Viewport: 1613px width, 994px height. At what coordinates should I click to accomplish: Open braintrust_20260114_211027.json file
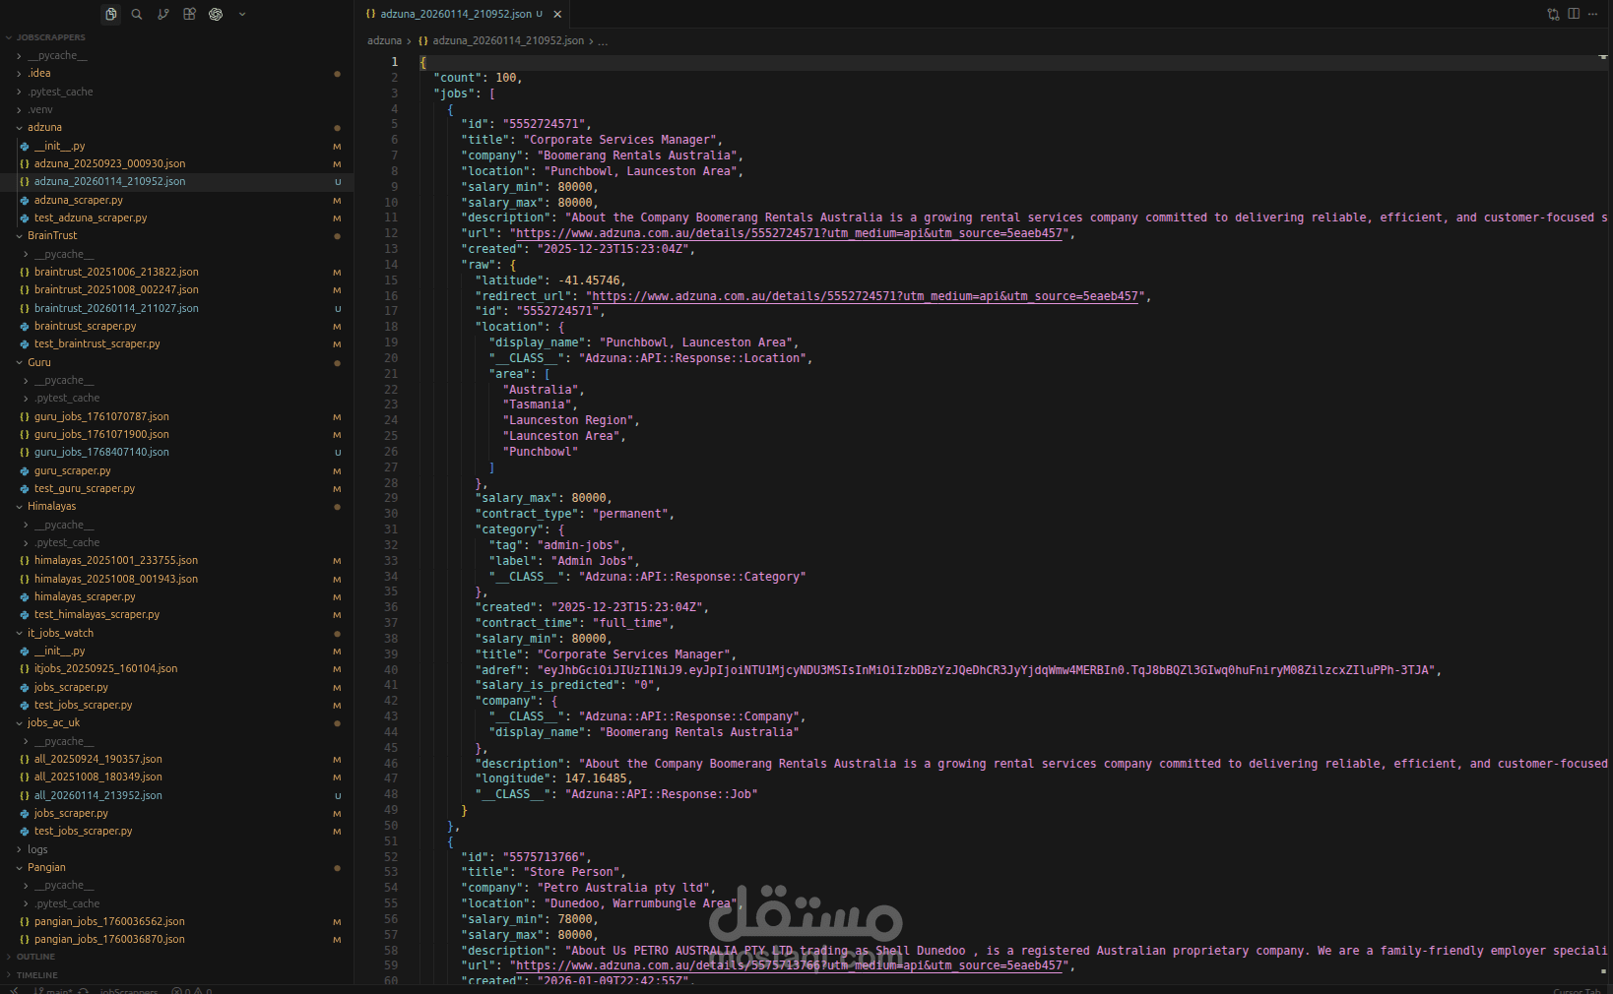pyautogui.click(x=116, y=308)
